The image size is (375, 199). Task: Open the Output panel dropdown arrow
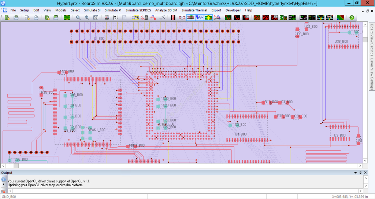click(x=355, y=173)
